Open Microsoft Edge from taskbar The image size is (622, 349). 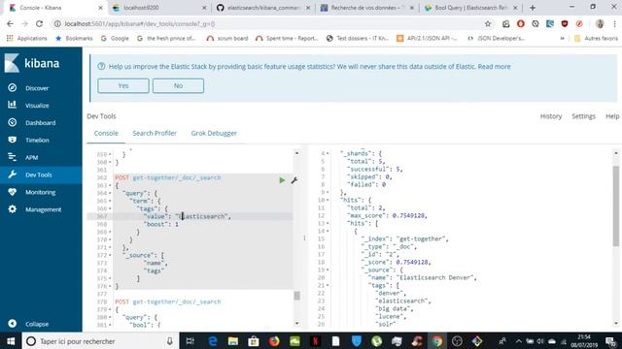[x=213, y=341]
